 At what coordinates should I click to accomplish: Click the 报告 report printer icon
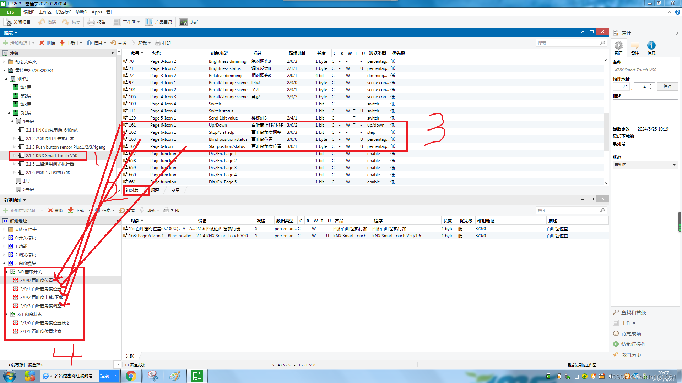(x=91, y=22)
